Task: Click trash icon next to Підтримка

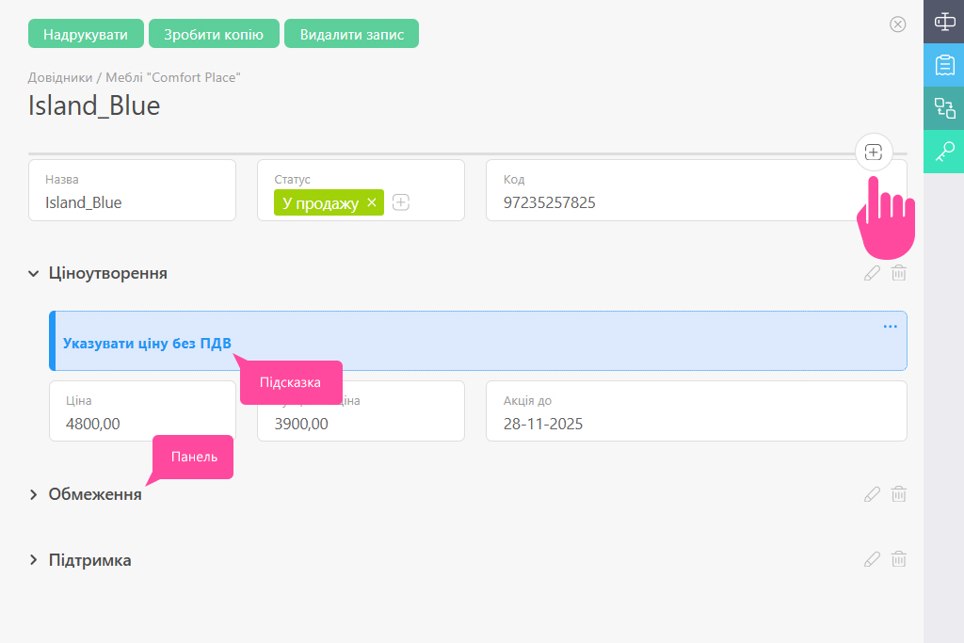Action: click(899, 560)
